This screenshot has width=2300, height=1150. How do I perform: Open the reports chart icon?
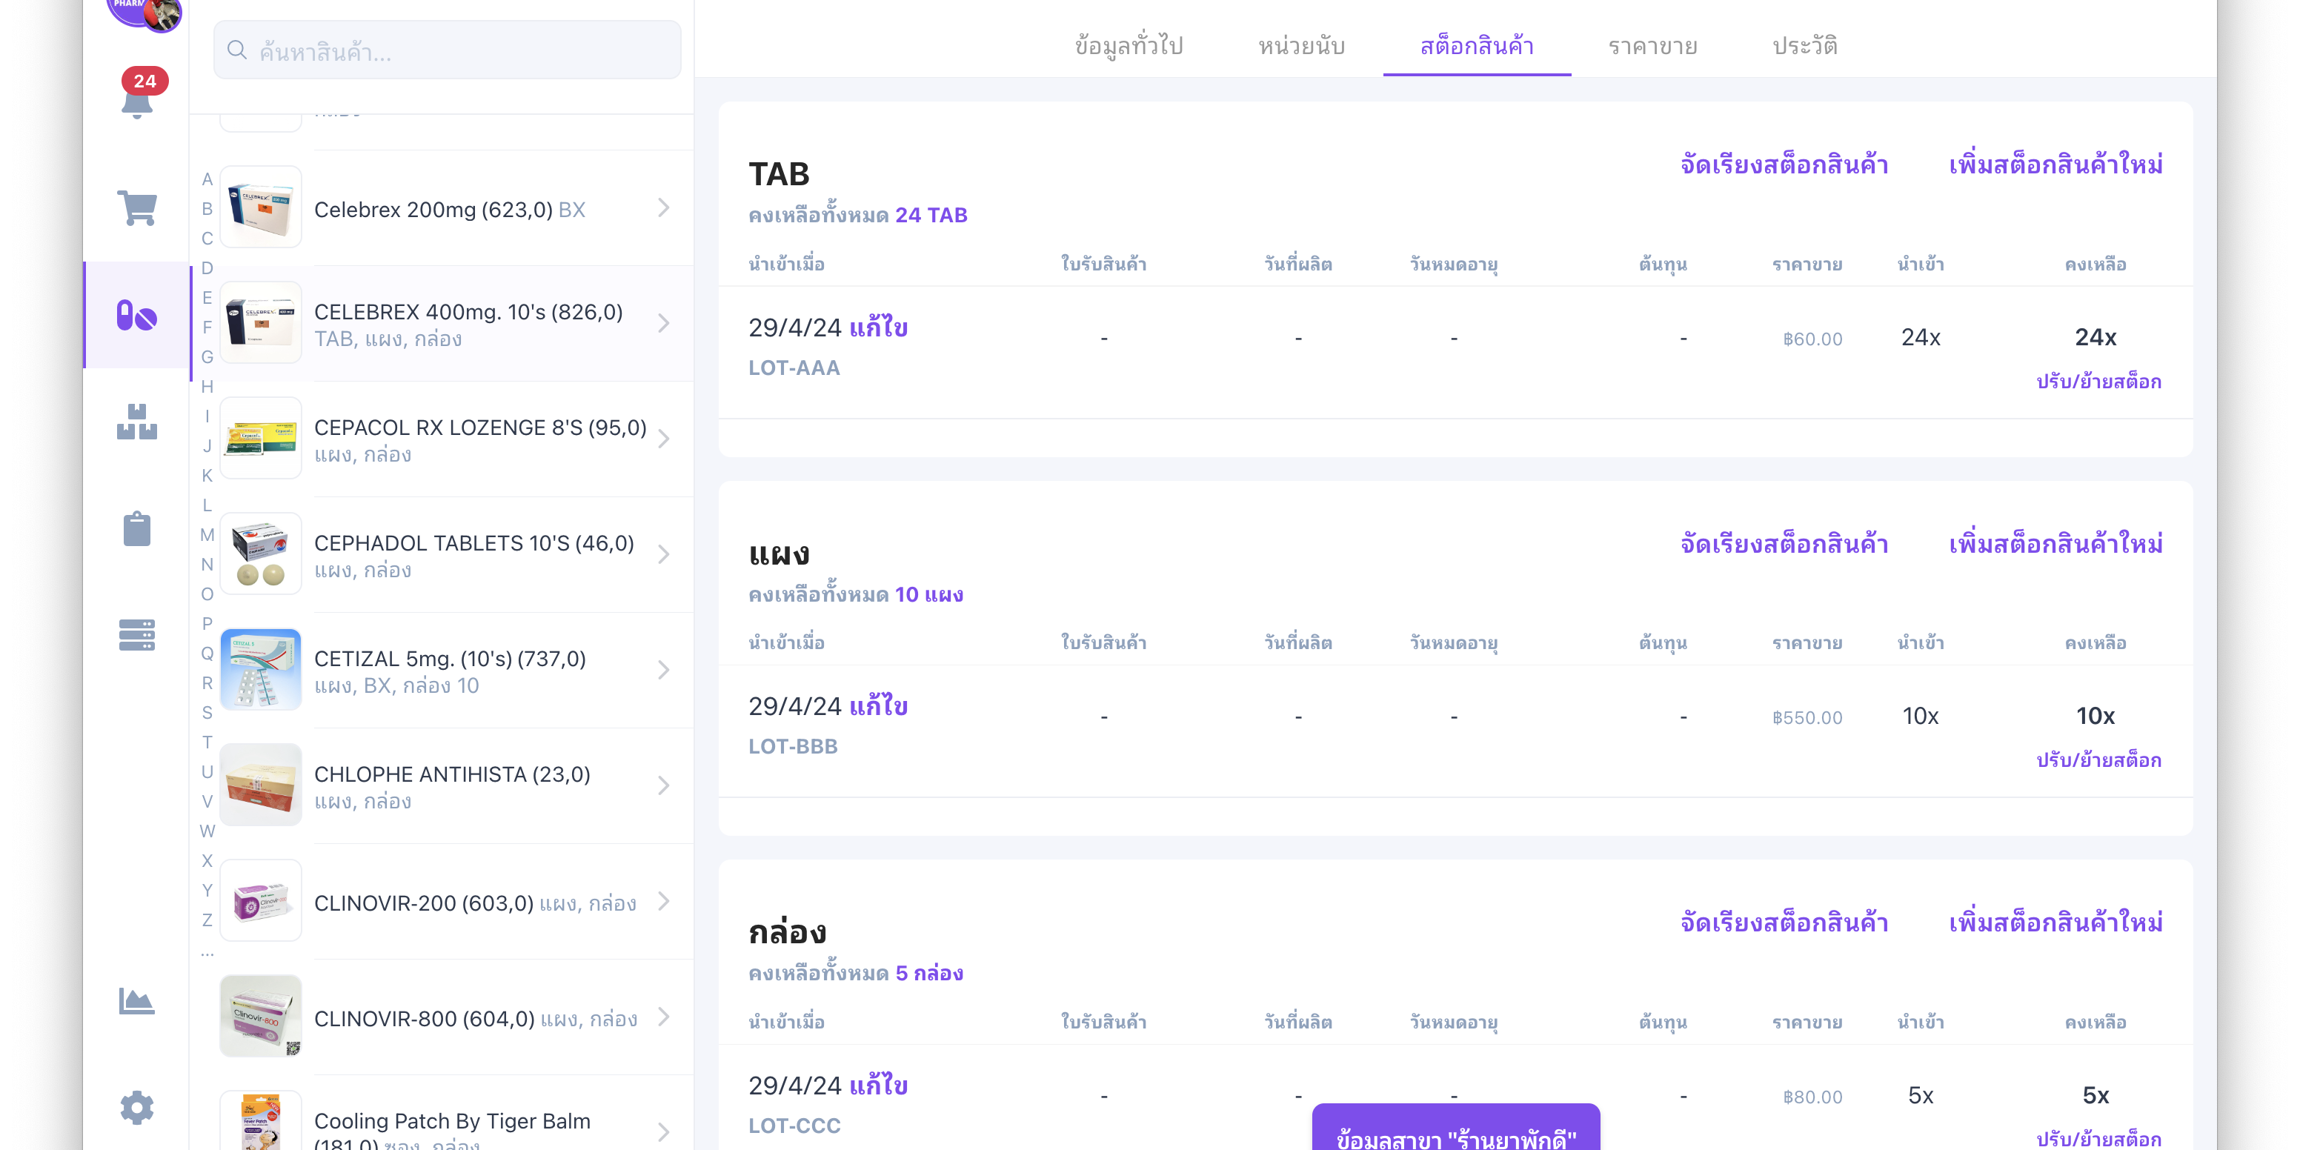pos(136,1001)
